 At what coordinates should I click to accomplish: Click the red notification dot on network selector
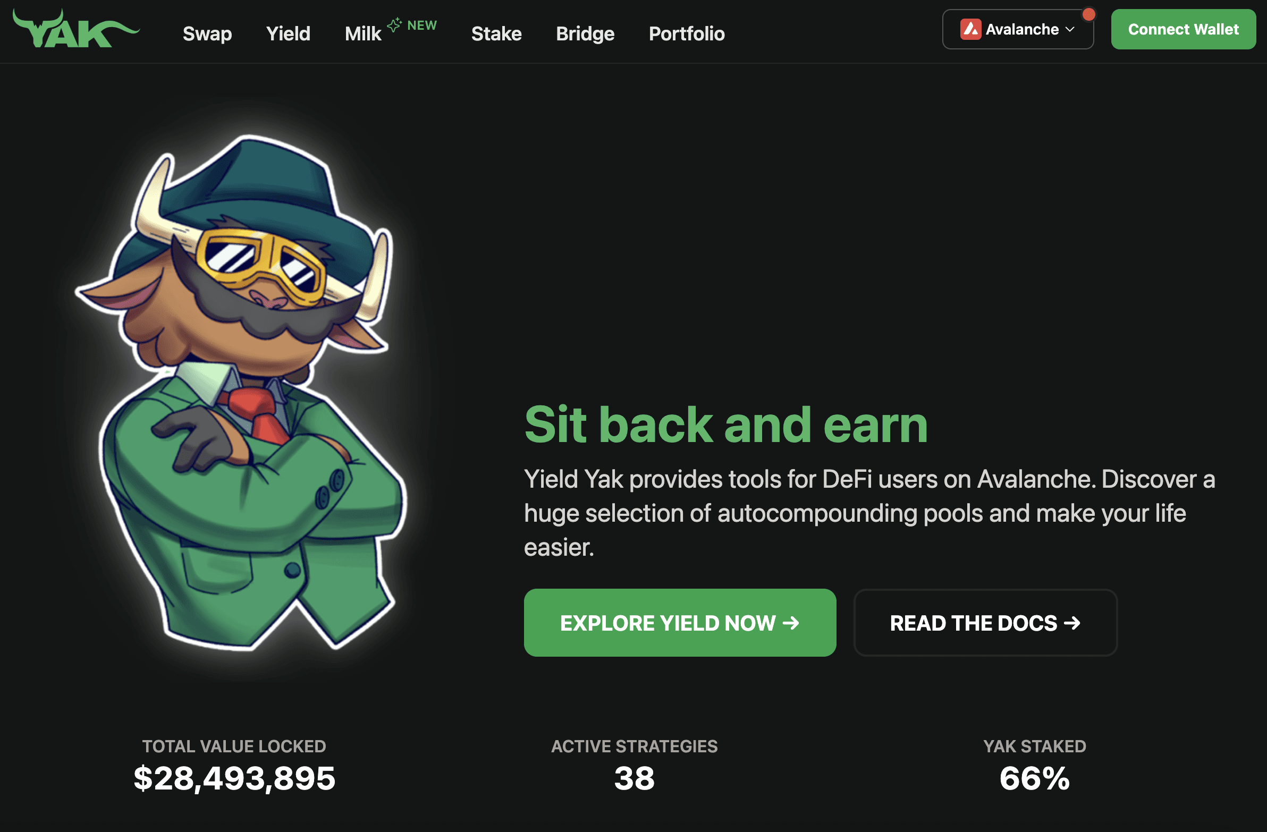[1088, 14]
